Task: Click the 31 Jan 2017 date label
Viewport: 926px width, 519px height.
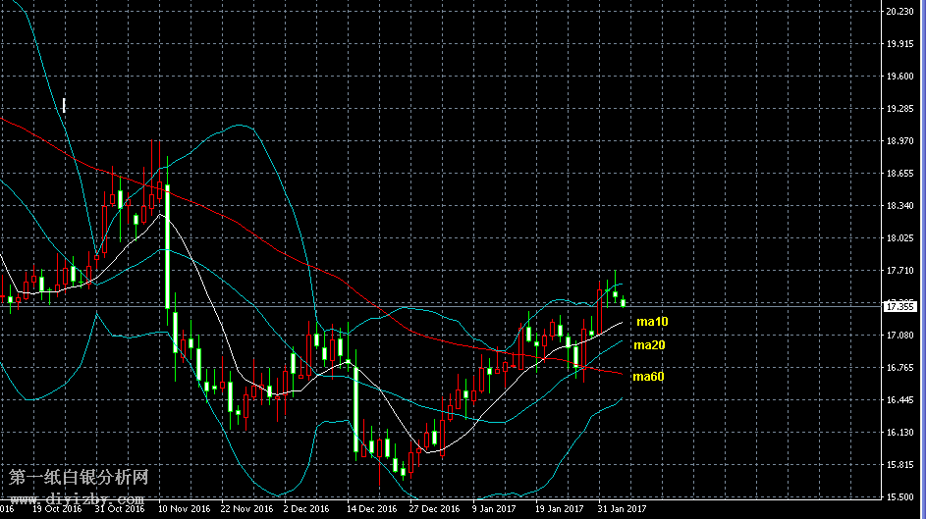Action: tap(621, 508)
